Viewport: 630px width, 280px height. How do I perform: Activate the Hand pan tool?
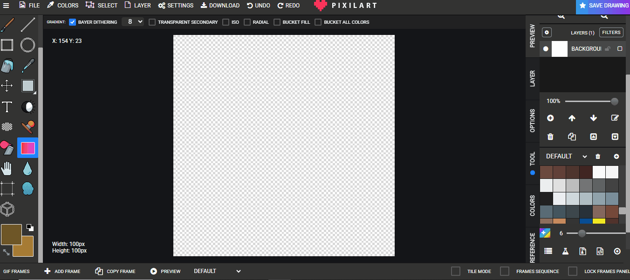coord(7,169)
